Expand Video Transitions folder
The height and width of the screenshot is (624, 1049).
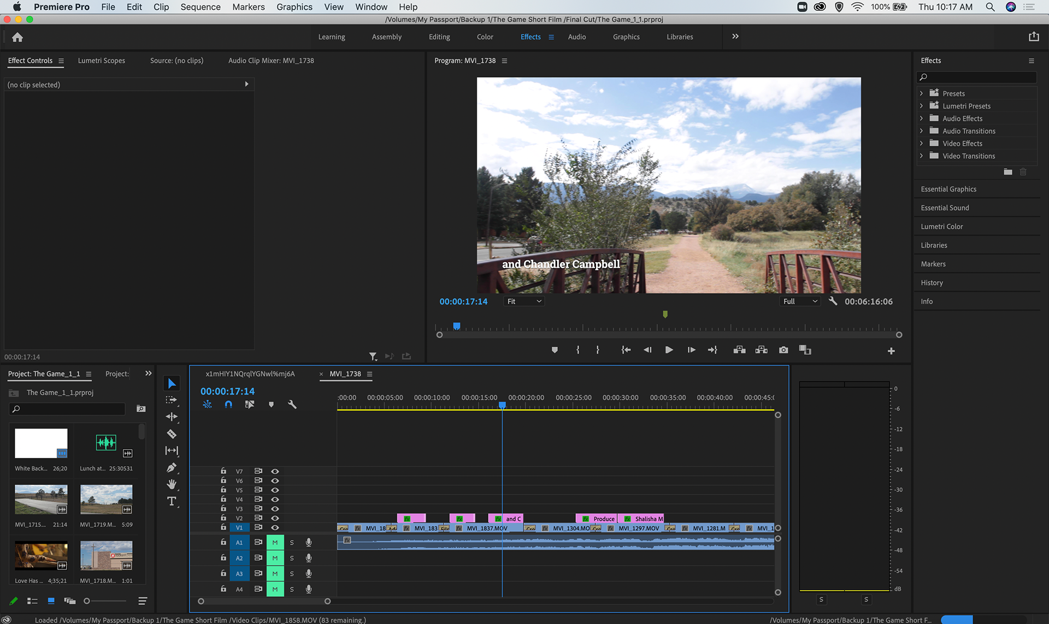[921, 156]
